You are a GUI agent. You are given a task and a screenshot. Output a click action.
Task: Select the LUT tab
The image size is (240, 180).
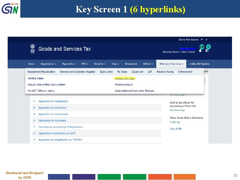(150, 72)
